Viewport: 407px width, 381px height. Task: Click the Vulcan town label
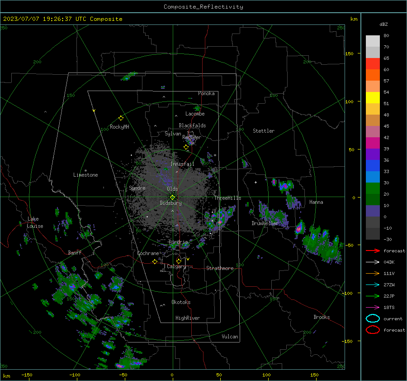click(230, 337)
